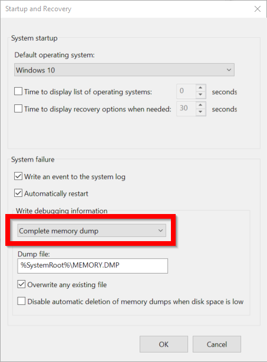This screenshot has width=267, height=362.
Task: Open the Default operating system dropdown
Action: [124, 70]
